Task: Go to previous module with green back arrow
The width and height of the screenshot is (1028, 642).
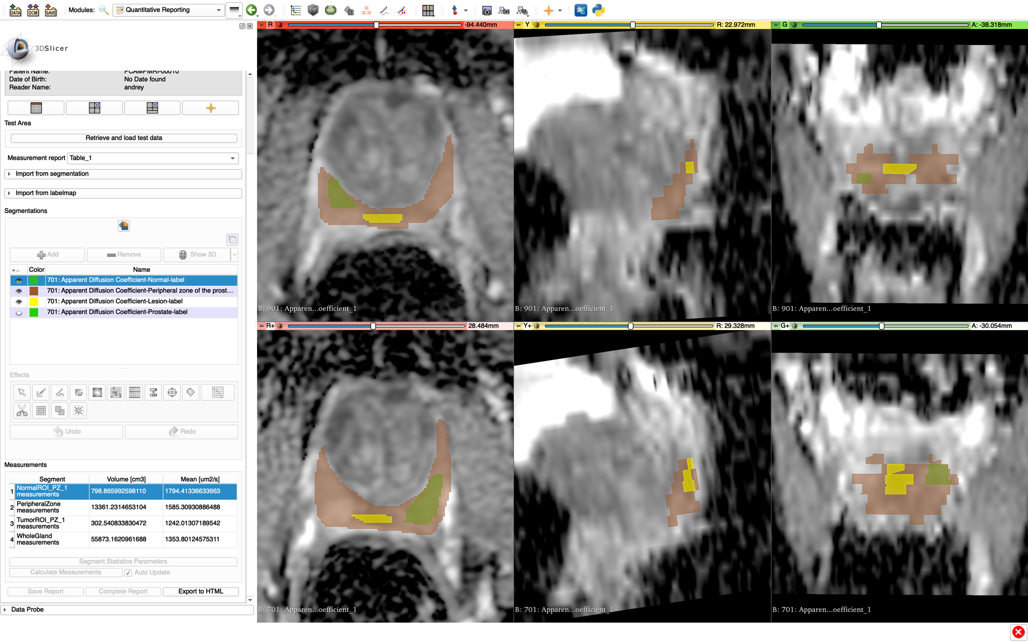Action: pyautogui.click(x=251, y=10)
